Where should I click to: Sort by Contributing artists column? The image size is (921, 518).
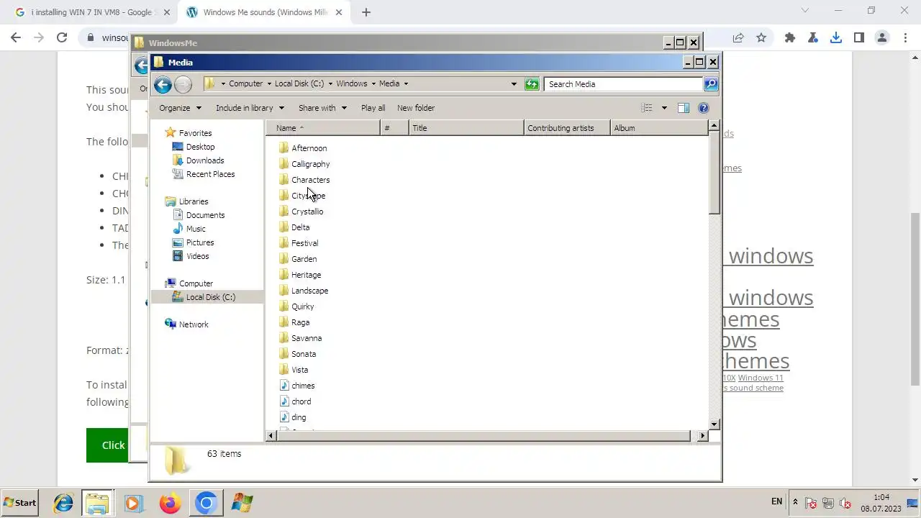(567, 128)
